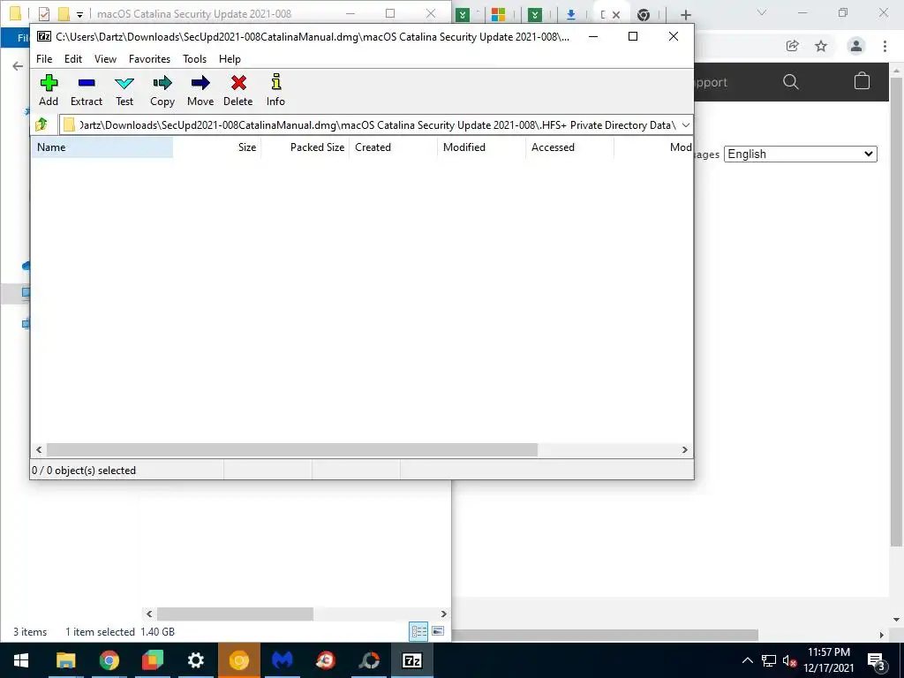Click right arrow of 7-Zip horizontal scrollbar

pyautogui.click(x=685, y=449)
